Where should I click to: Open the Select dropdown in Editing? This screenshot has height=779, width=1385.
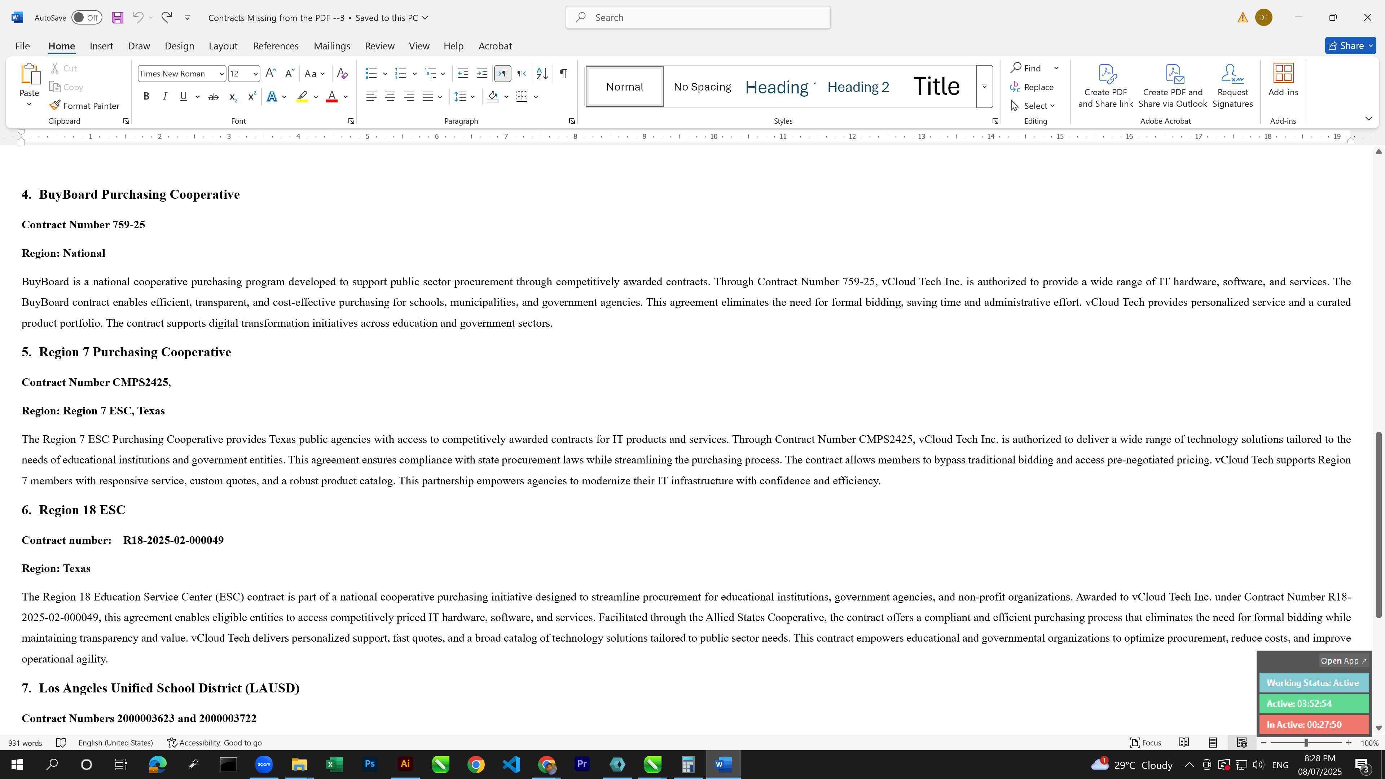1032,106
